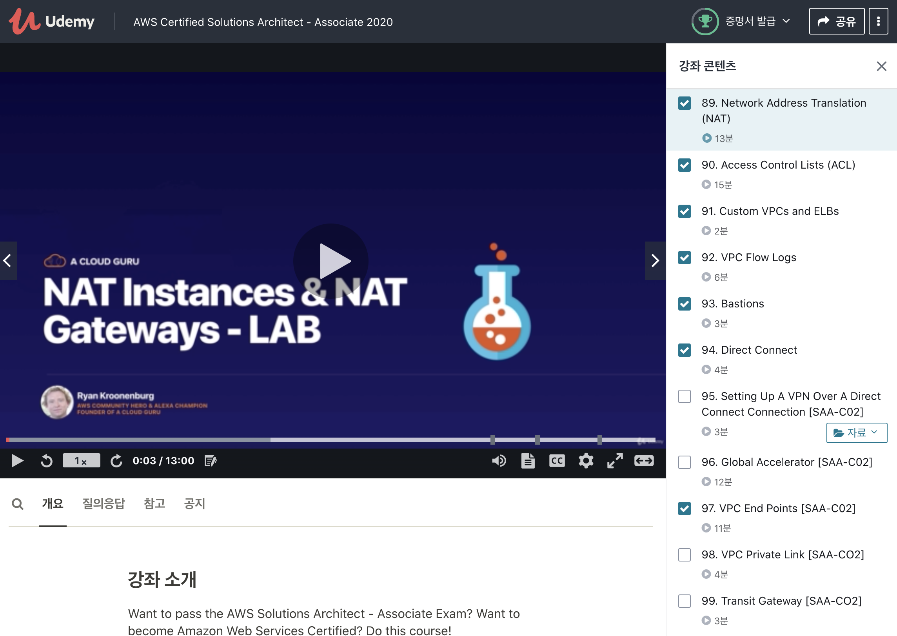Open the transcript document icon
This screenshot has height=636, width=897.
(528, 461)
